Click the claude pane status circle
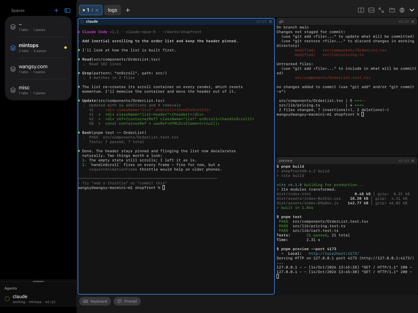Screen dimensions: 418x313 click(x=82, y=21)
